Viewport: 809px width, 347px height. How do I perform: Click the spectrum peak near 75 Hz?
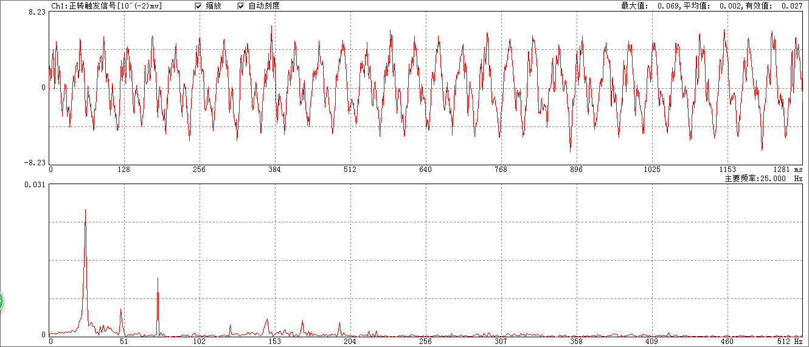[158, 279]
